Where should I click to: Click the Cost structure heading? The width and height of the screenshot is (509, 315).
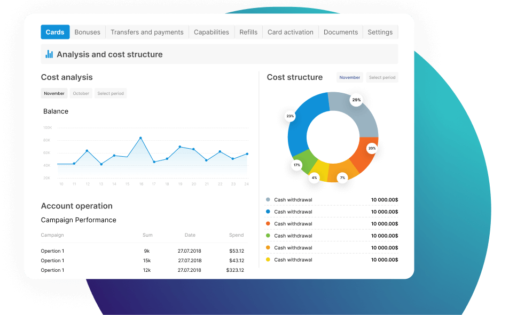click(x=295, y=77)
